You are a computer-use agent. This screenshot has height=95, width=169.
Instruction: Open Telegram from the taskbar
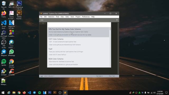tap(34, 93)
